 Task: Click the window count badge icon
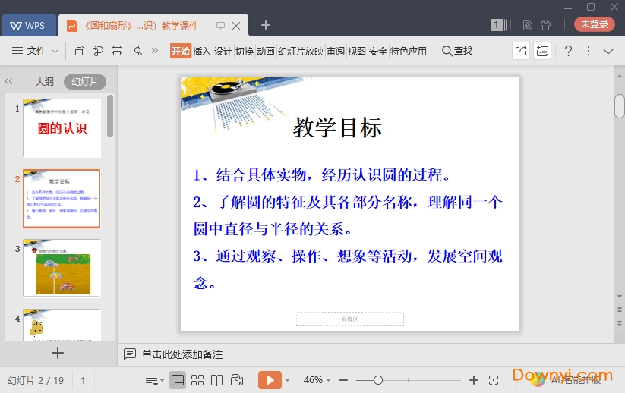click(x=498, y=25)
